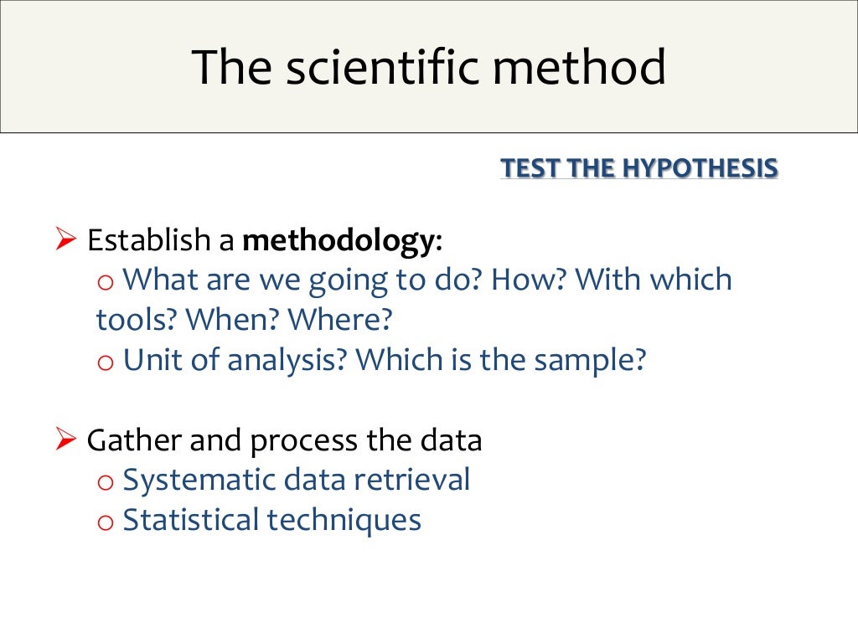Click the circle bullet before Statistical techniques
The height and width of the screenshot is (643, 858).
[x=105, y=522]
